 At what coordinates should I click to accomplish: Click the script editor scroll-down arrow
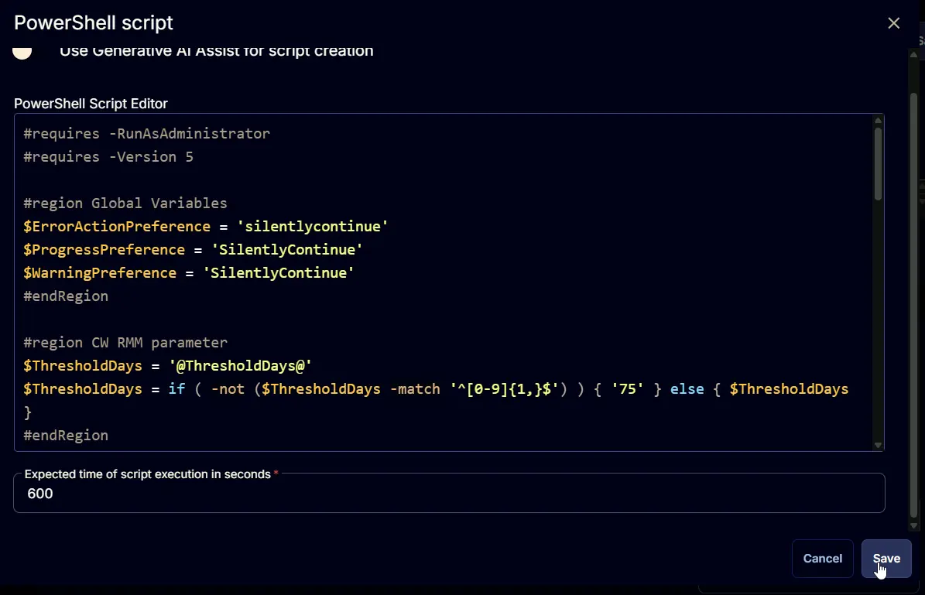point(878,445)
